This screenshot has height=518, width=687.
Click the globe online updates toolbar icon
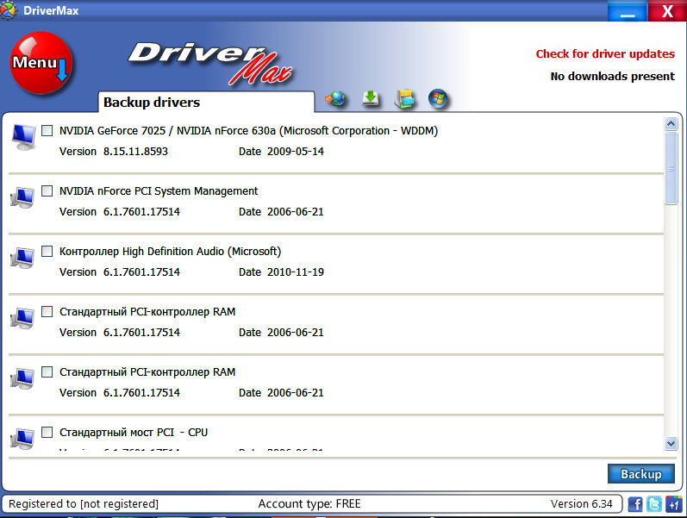click(336, 98)
